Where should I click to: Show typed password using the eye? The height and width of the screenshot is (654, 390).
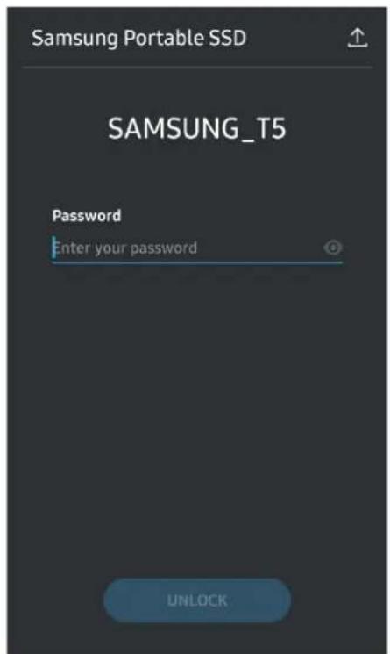click(332, 248)
